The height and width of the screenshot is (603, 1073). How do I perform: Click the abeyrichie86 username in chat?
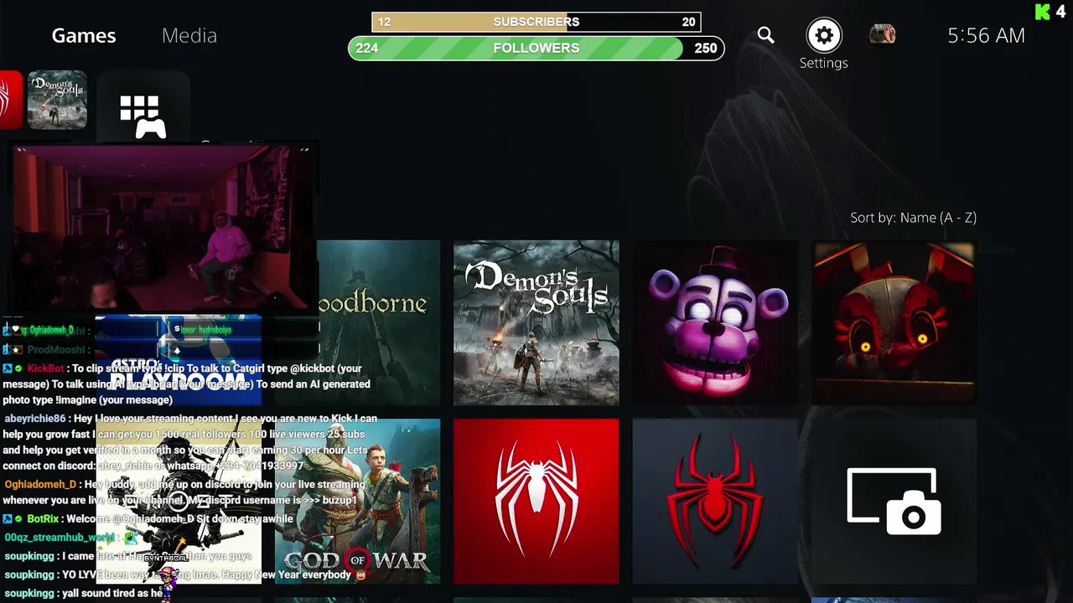(x=35, y=418)
